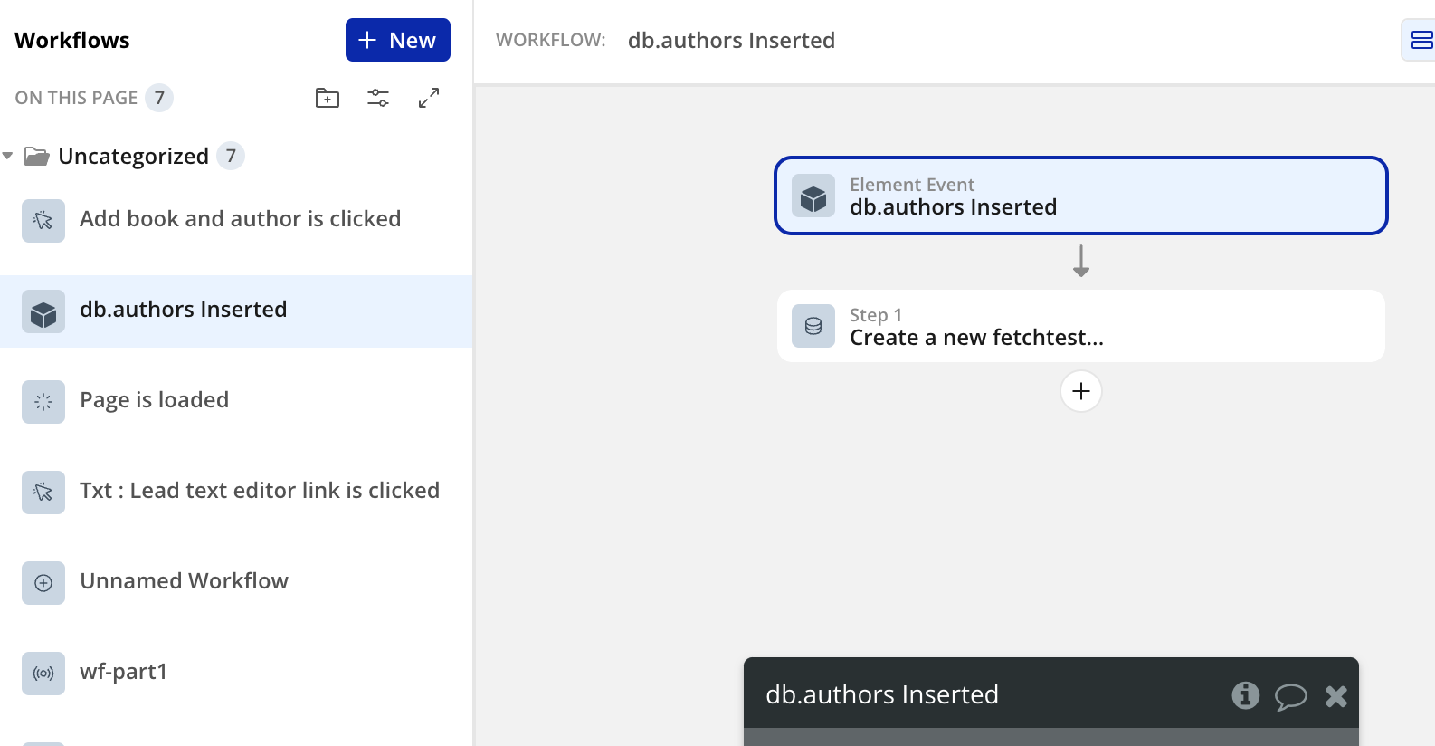Toggle the layout view icon at top right
Screen dimensions: 1435x746
[1421, 40]
